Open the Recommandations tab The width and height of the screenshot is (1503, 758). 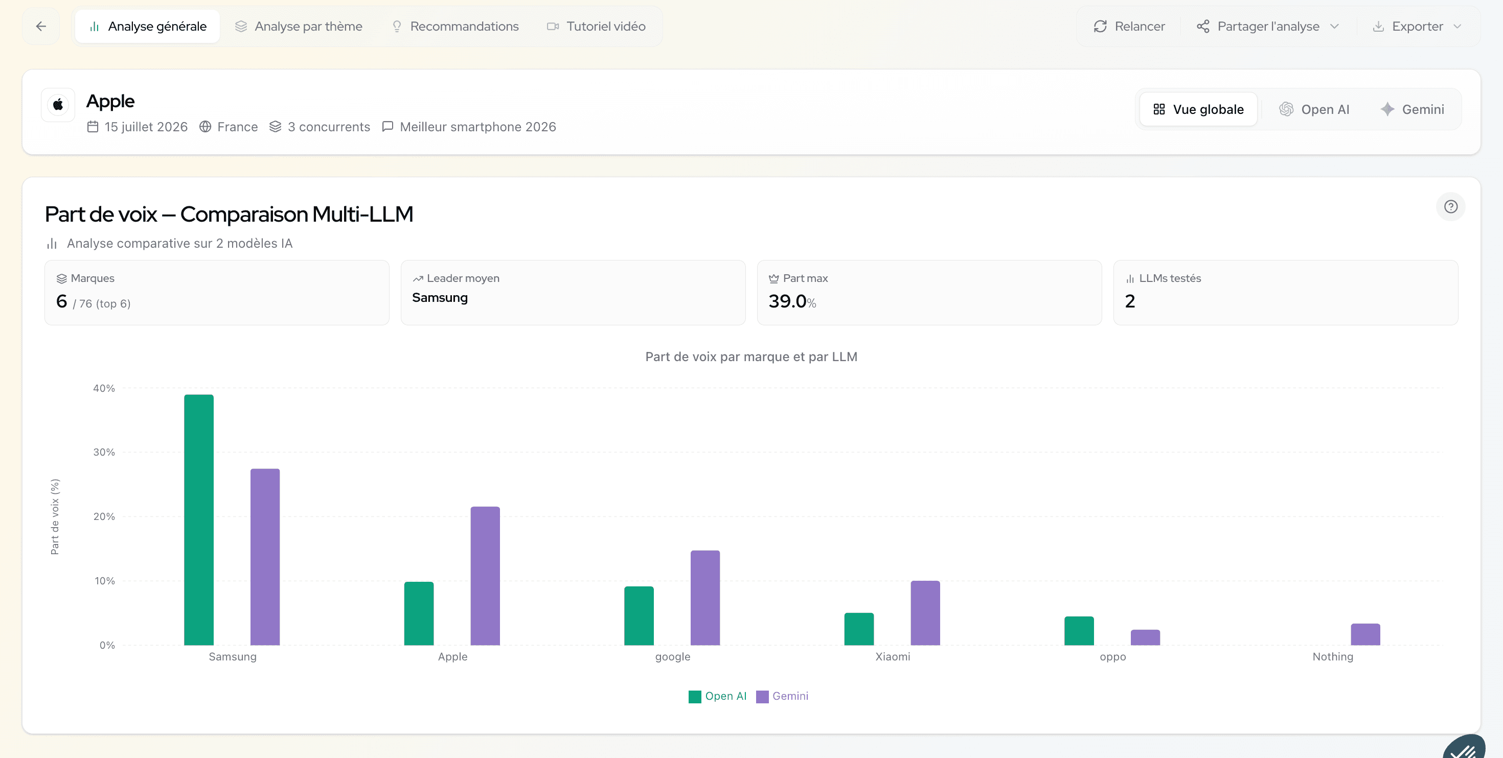coord(454,26)
